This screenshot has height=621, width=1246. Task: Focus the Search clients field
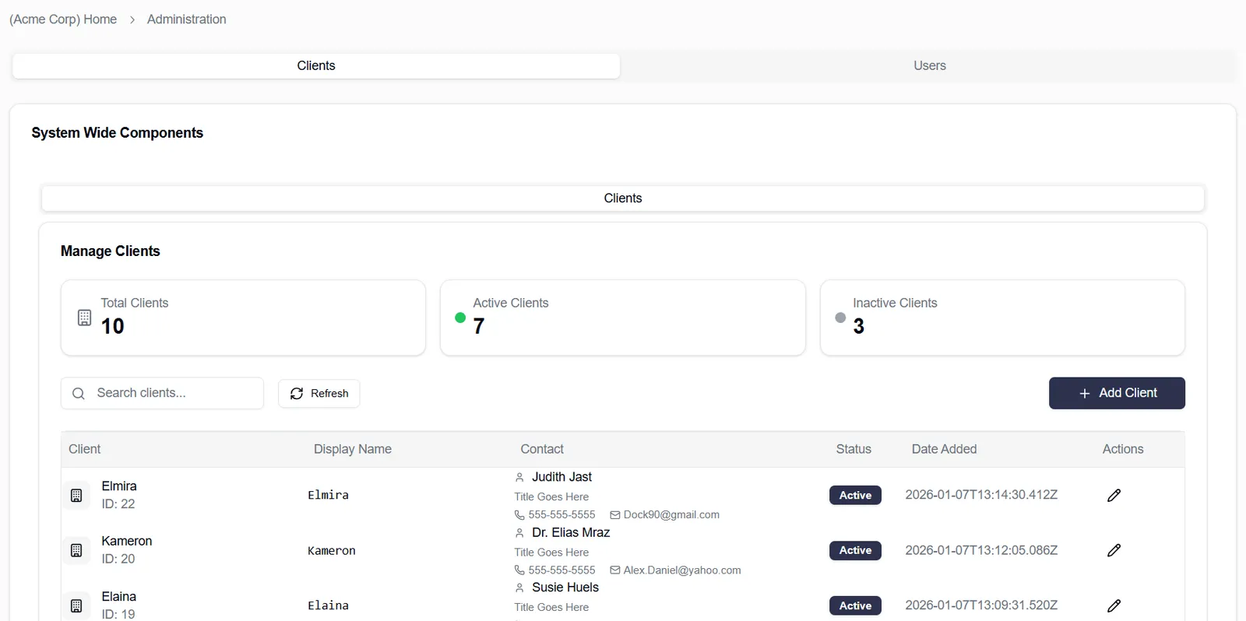click(x=162, y=393)
